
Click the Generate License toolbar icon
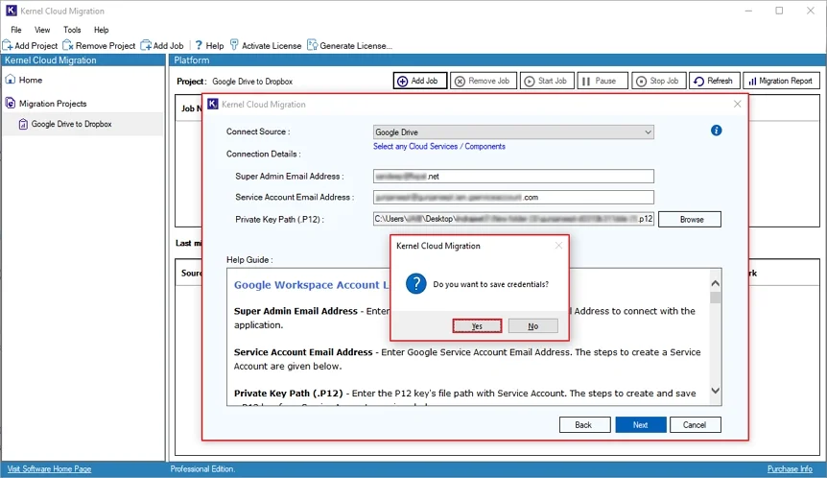(x=312, y=45)
